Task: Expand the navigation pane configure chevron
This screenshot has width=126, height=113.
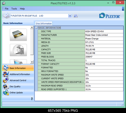Action: (x=32, y=99)
